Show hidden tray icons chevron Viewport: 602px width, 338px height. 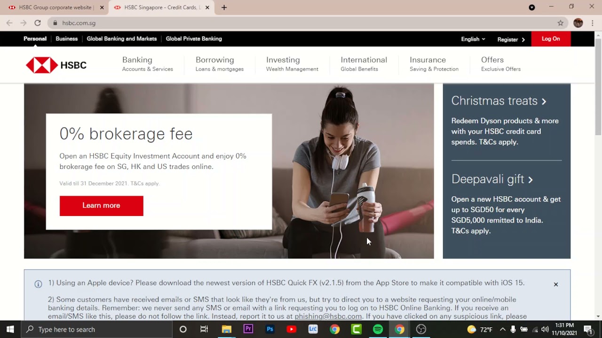click(x=502, y=329)
